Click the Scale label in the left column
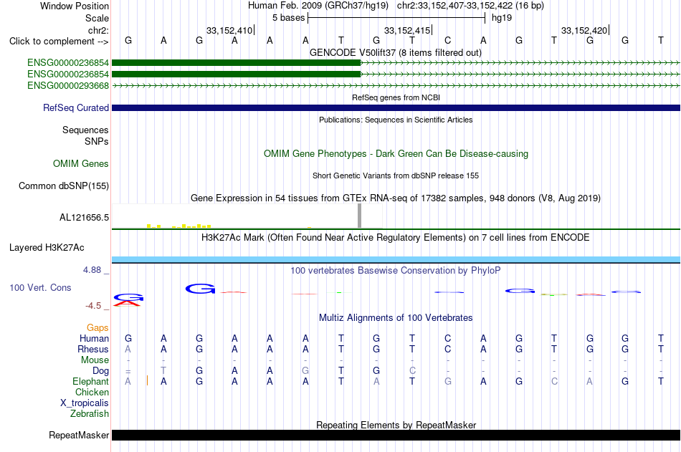Screen dimensions: 681x452 (x=97, y=18)
